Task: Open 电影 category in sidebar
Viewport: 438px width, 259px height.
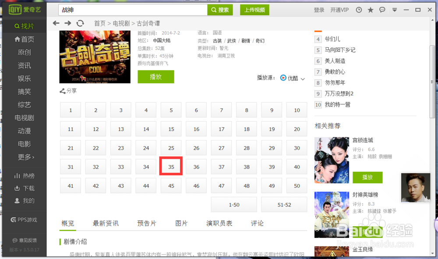Action: 24,144
